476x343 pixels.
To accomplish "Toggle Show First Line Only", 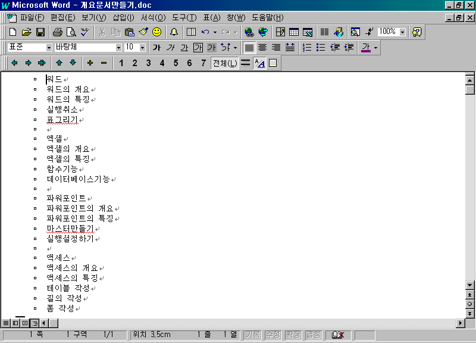I will (x=245, y=63).
